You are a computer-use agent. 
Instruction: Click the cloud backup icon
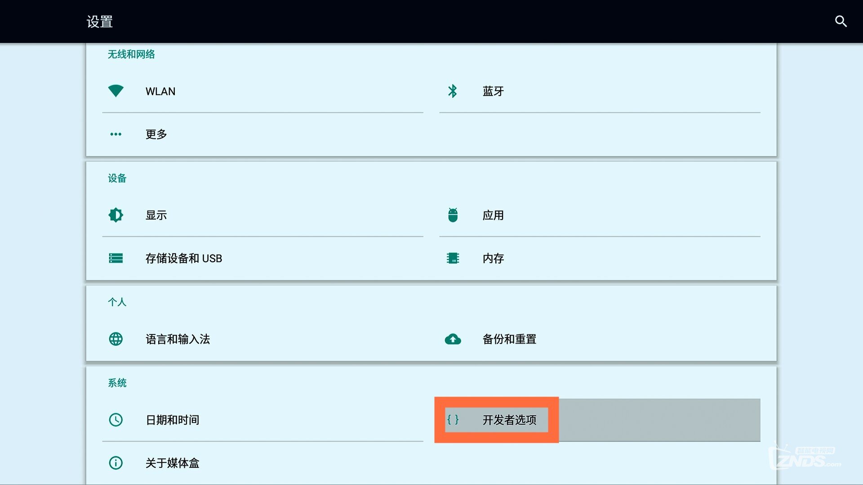[453, 339]
